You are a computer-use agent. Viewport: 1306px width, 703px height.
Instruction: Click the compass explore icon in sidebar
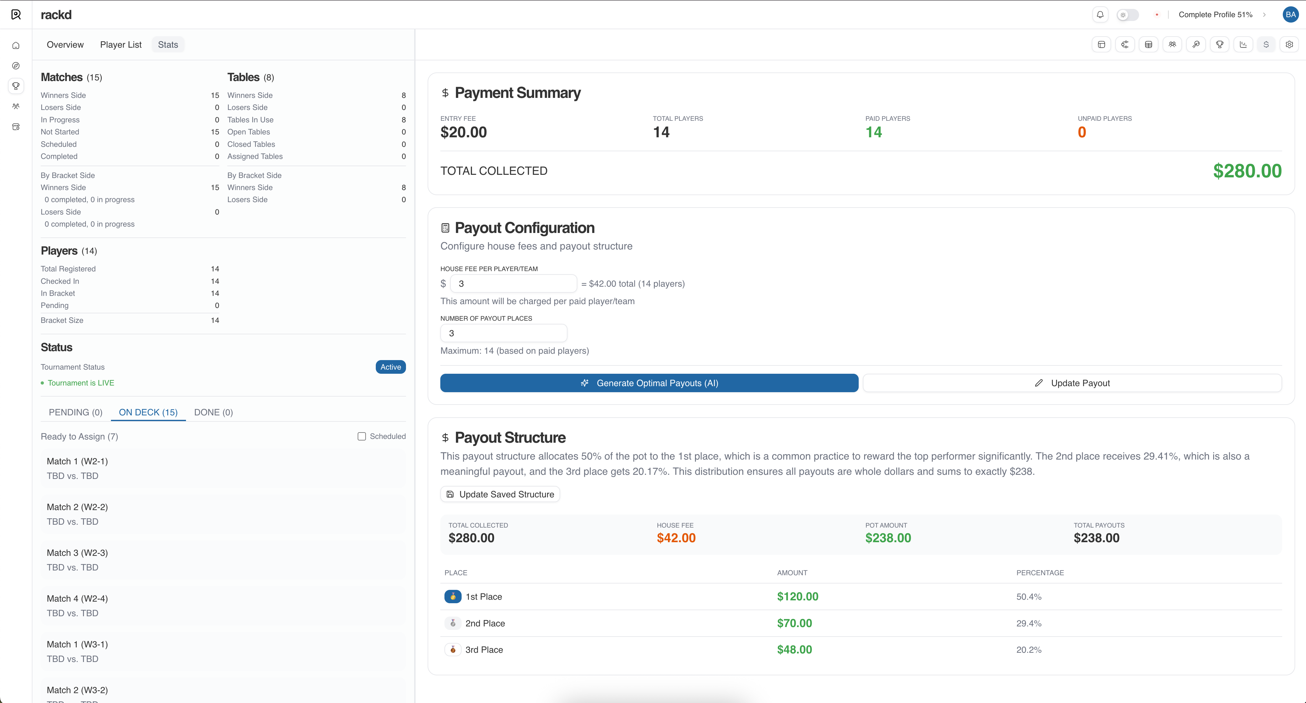pos(16,66)
